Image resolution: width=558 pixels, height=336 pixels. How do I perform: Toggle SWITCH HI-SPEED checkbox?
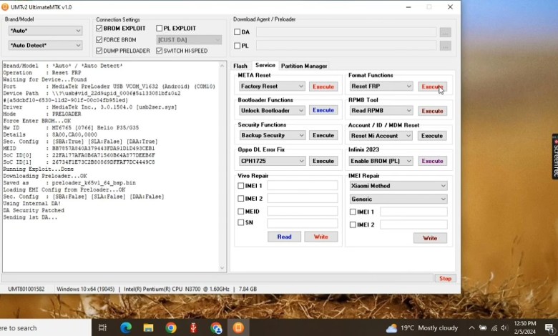(x=160, y=51)
